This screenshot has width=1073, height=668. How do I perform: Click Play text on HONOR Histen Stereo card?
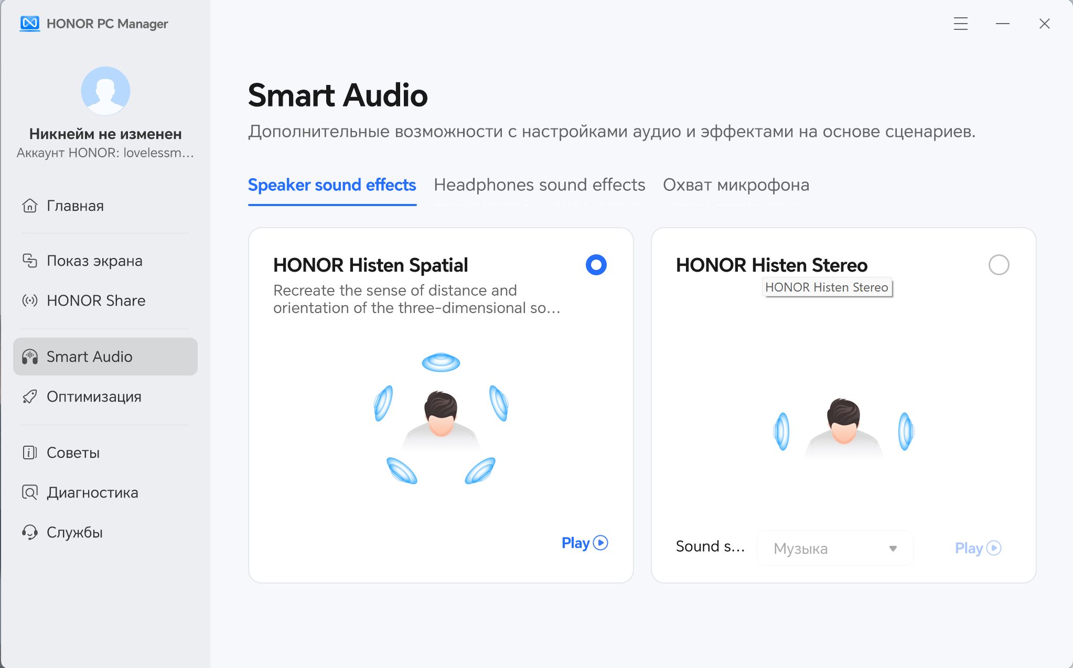969,548
